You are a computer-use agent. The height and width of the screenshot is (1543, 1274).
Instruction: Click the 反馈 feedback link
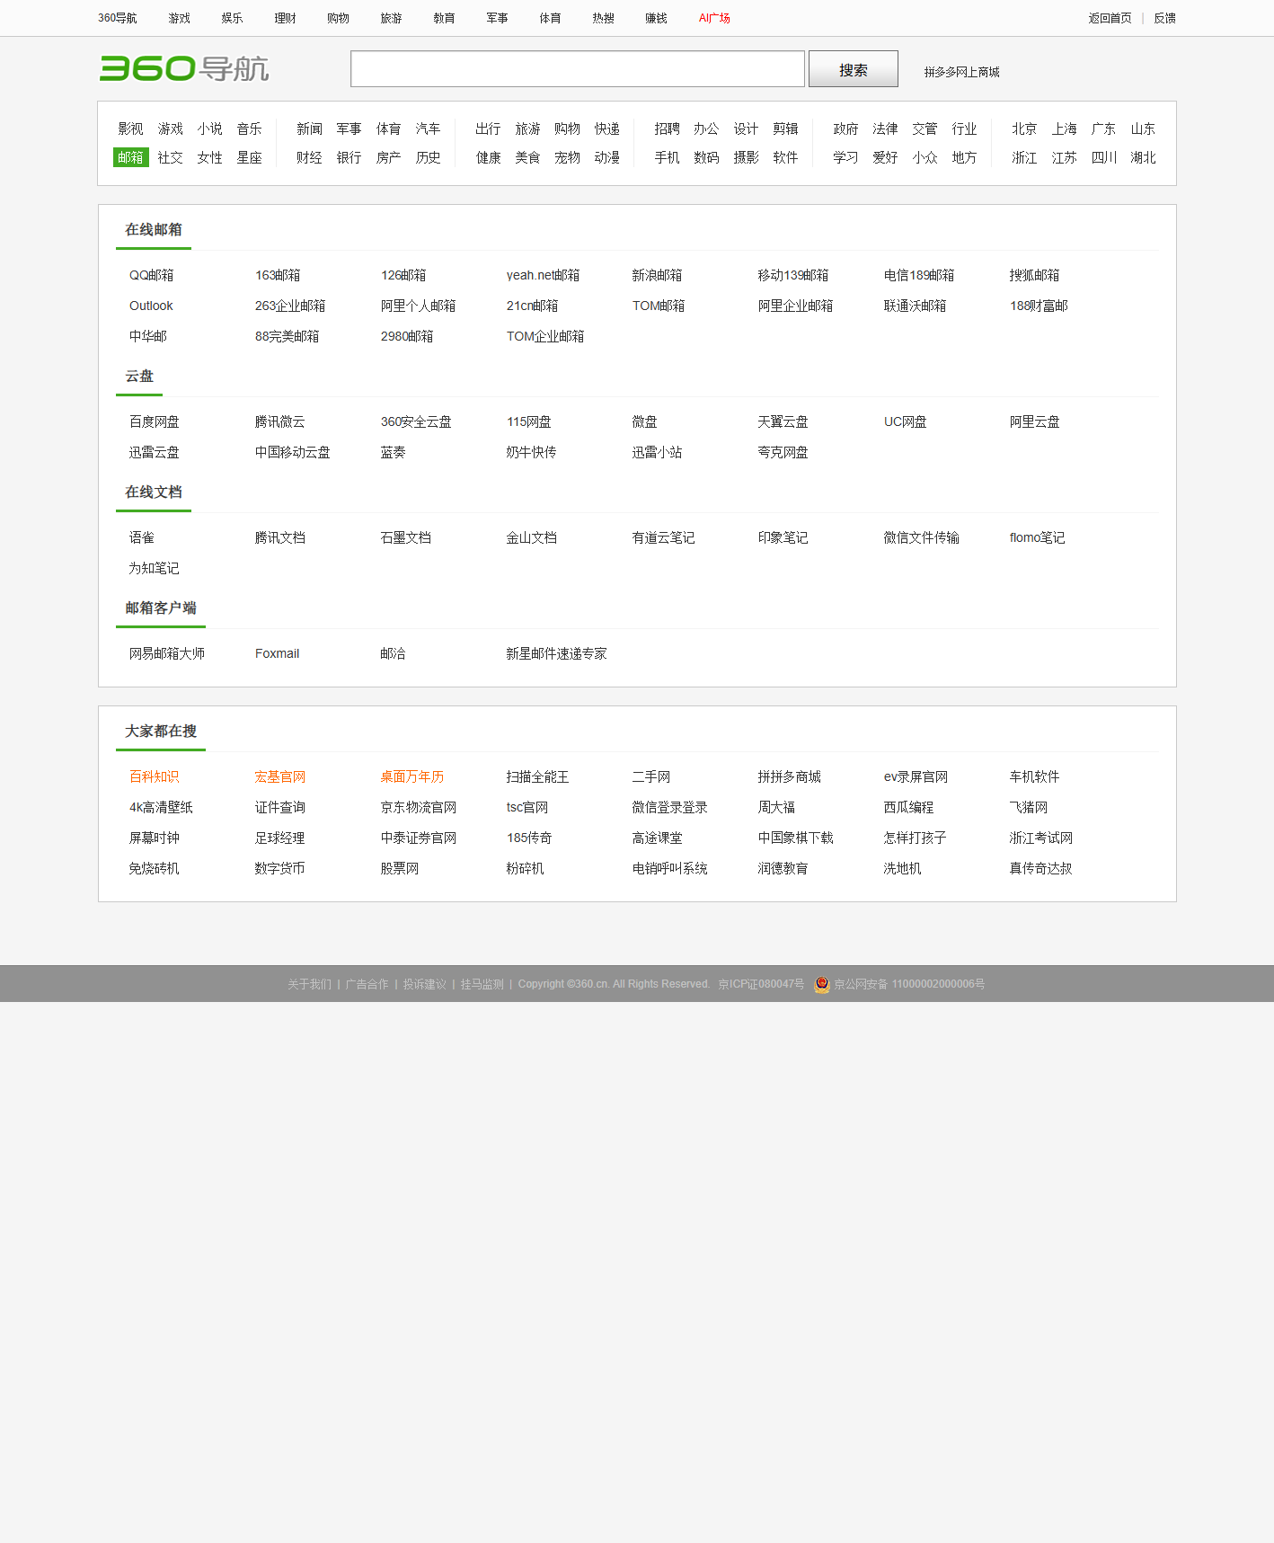(1164, 18)
